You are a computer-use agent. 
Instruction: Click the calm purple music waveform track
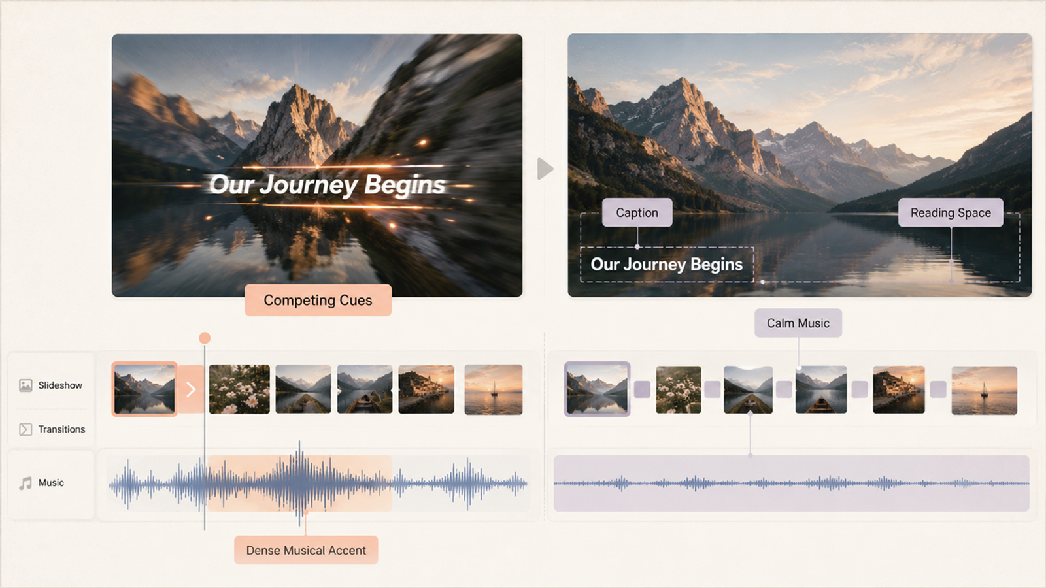tap(792, 483)
